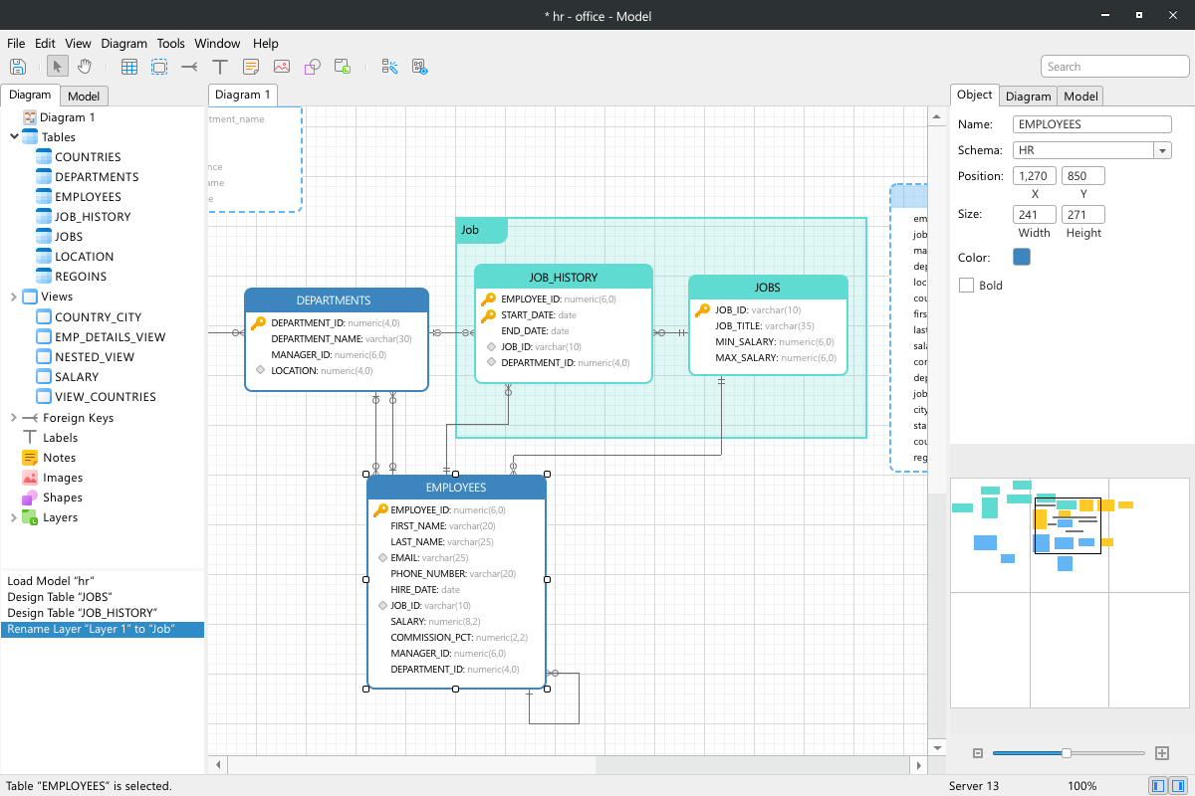
Task: Open the Diagram menu
Action: (x=123, y=44)
